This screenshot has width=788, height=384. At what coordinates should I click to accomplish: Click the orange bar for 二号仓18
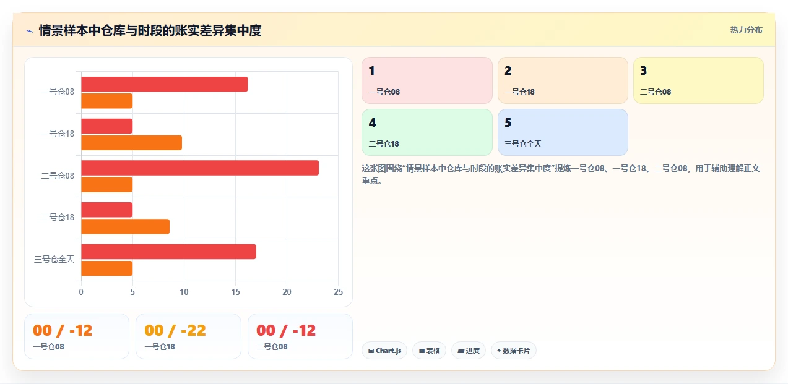pyautogui.click(x=125, y=226)
